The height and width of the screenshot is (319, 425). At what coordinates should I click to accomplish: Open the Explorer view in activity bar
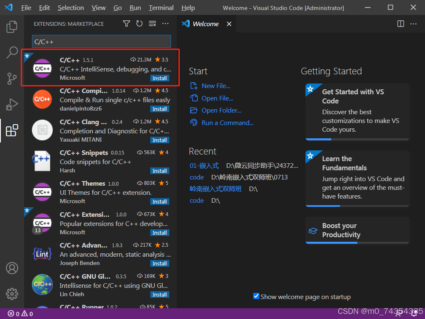(x=12, y=27)
